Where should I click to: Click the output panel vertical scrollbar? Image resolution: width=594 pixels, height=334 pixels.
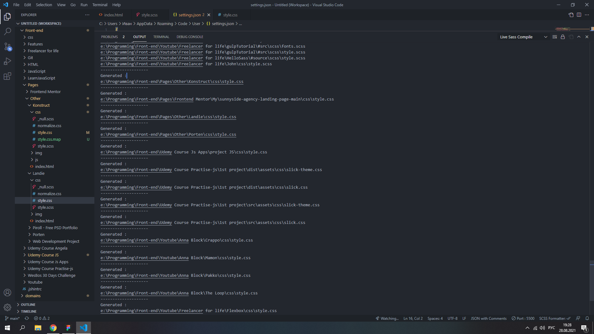592,281
